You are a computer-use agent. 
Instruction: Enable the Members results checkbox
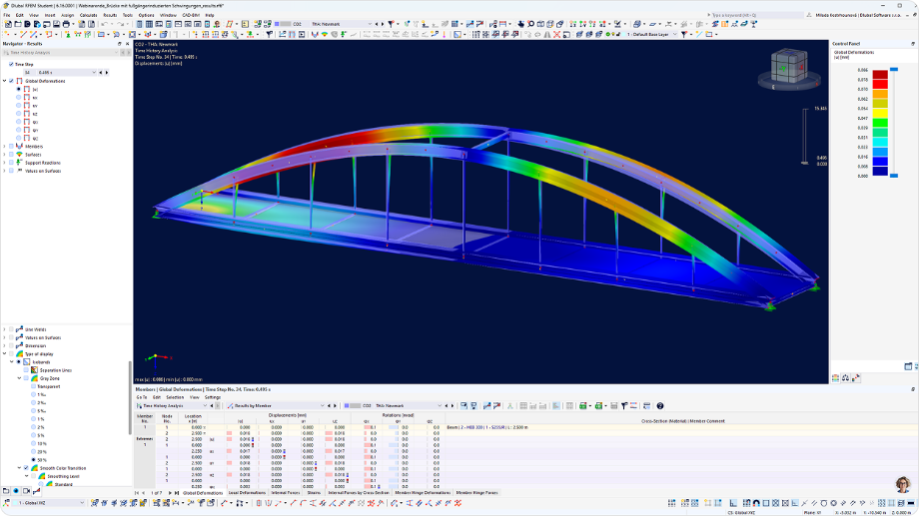(x=11, y=147)
